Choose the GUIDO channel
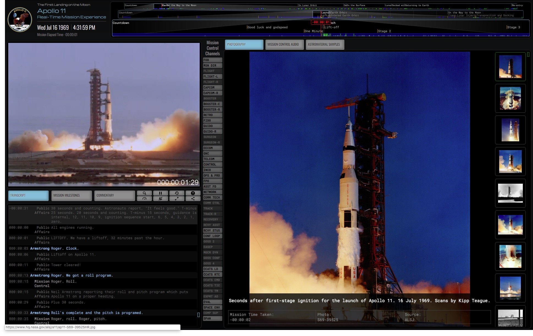 click(212, 126)
